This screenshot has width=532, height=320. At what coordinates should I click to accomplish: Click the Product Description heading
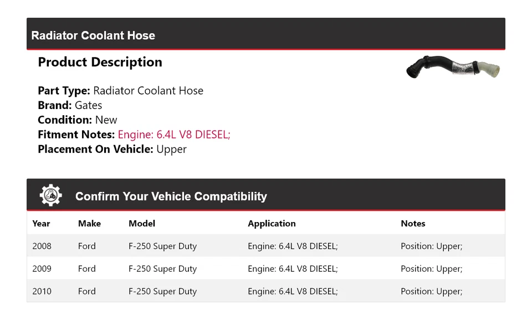[x=100, y=62]
